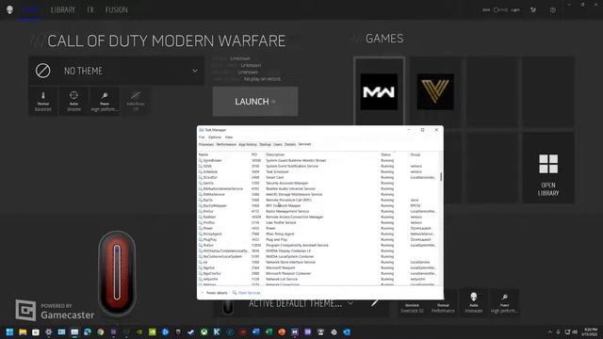The height and width of the screenshot is (339, 603).
Task: Open the App history tab
Action: pyautogui.click(x=248, y=144)
